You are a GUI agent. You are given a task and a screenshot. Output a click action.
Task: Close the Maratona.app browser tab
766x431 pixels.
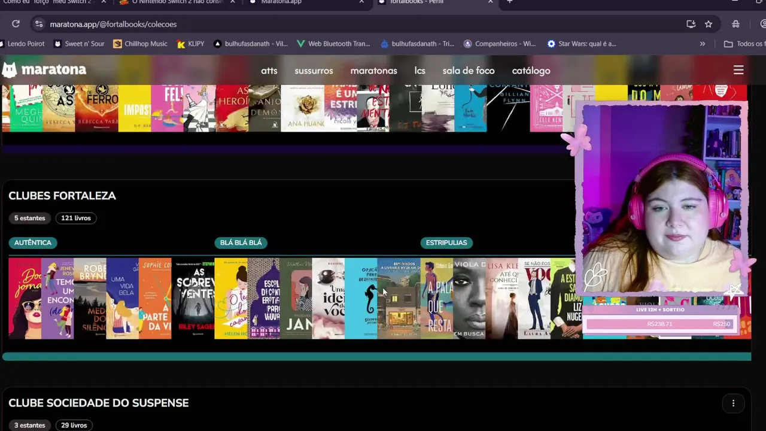pos(361,2)
